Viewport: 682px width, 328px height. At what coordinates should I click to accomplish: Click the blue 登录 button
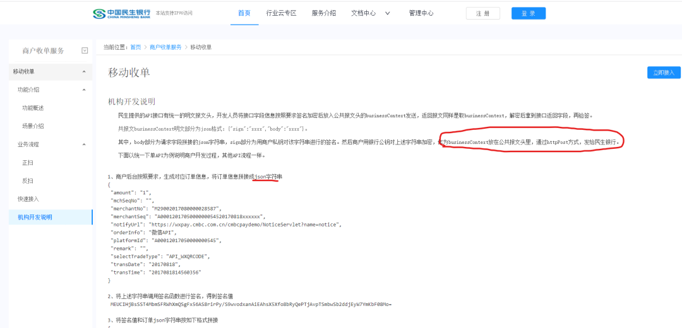[529, 13]
